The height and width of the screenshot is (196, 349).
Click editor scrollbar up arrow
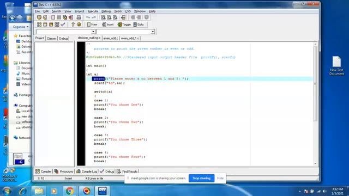pos(315,45)
